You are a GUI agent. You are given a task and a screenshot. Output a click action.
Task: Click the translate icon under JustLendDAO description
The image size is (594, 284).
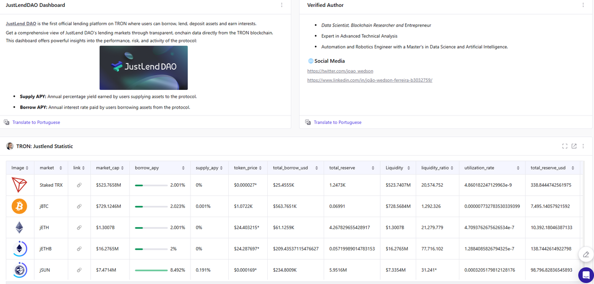[7, 122]
